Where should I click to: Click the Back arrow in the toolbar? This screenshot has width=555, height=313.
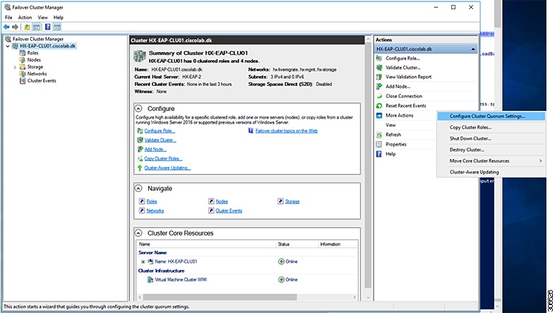6,27
